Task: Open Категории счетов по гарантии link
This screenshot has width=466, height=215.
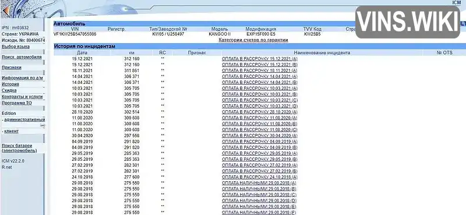Action: click(253, 40)
